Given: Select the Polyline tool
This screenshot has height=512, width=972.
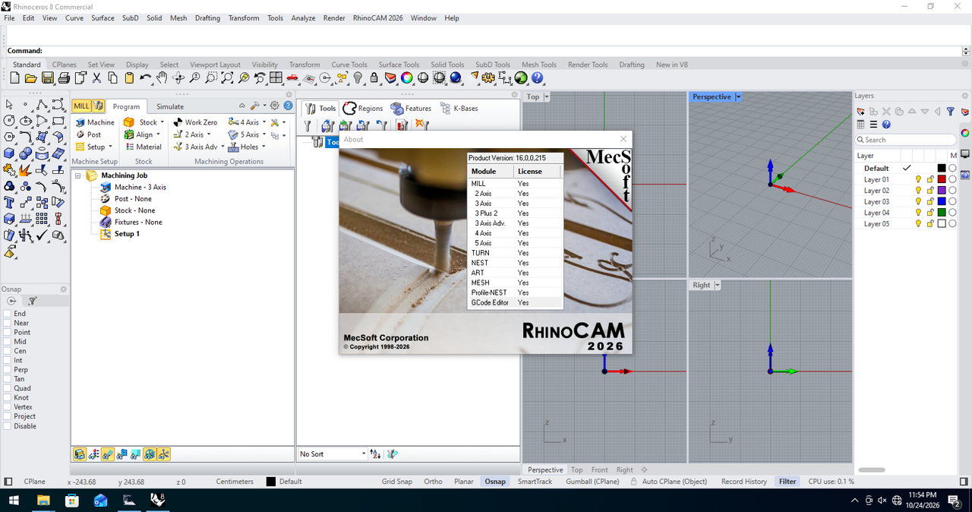Looking at the screenshot, I should pos(43,105).
